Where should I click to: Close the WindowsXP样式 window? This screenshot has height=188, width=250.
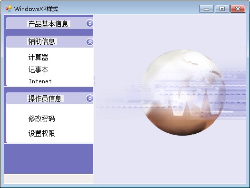(238, 9)
